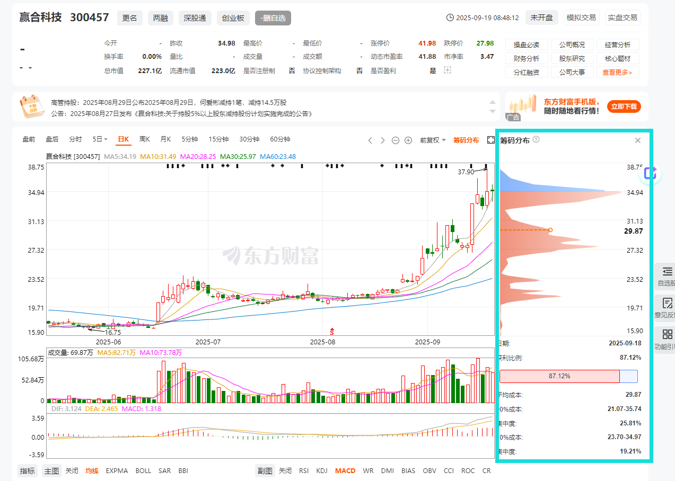Zoom in the K-line chart
Viewport: 675px width, 481px height.
(x=408, y=140)
